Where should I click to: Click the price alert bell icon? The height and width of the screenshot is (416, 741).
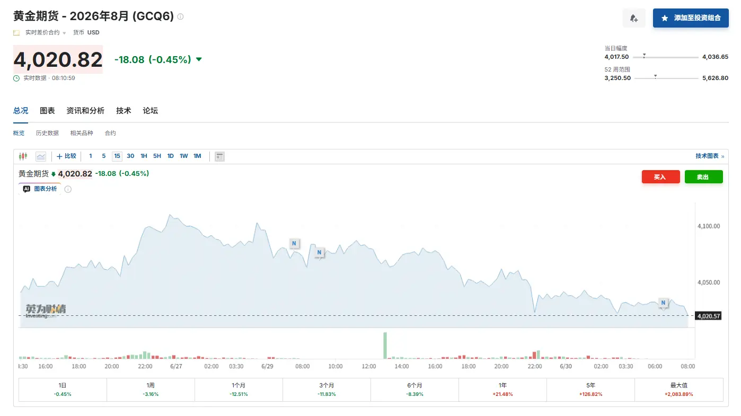pos(634,18)
